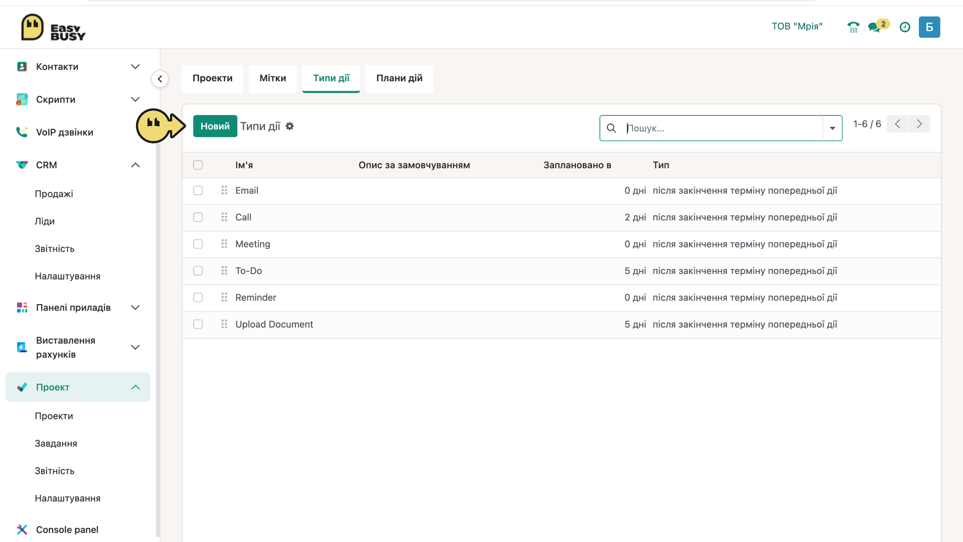Grab the drag handle of the Meeting row

tap(224, 244)
